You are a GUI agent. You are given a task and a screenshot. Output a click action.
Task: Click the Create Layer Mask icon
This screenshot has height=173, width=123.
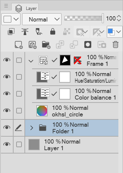tap(88, 45)
